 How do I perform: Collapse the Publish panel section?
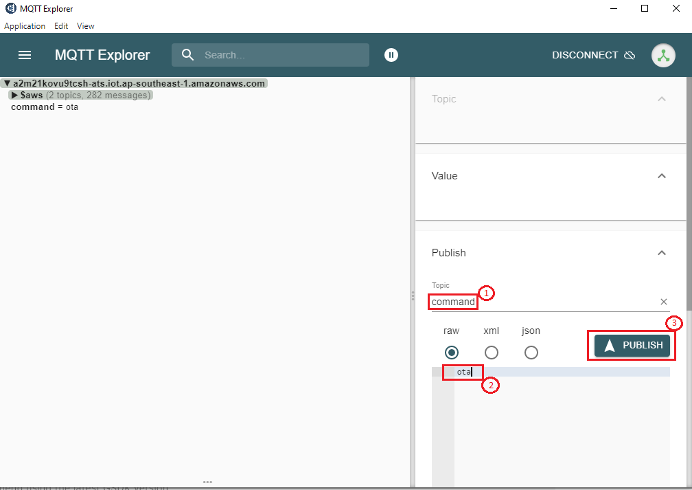pyautogui.click(x=662, y=253)
